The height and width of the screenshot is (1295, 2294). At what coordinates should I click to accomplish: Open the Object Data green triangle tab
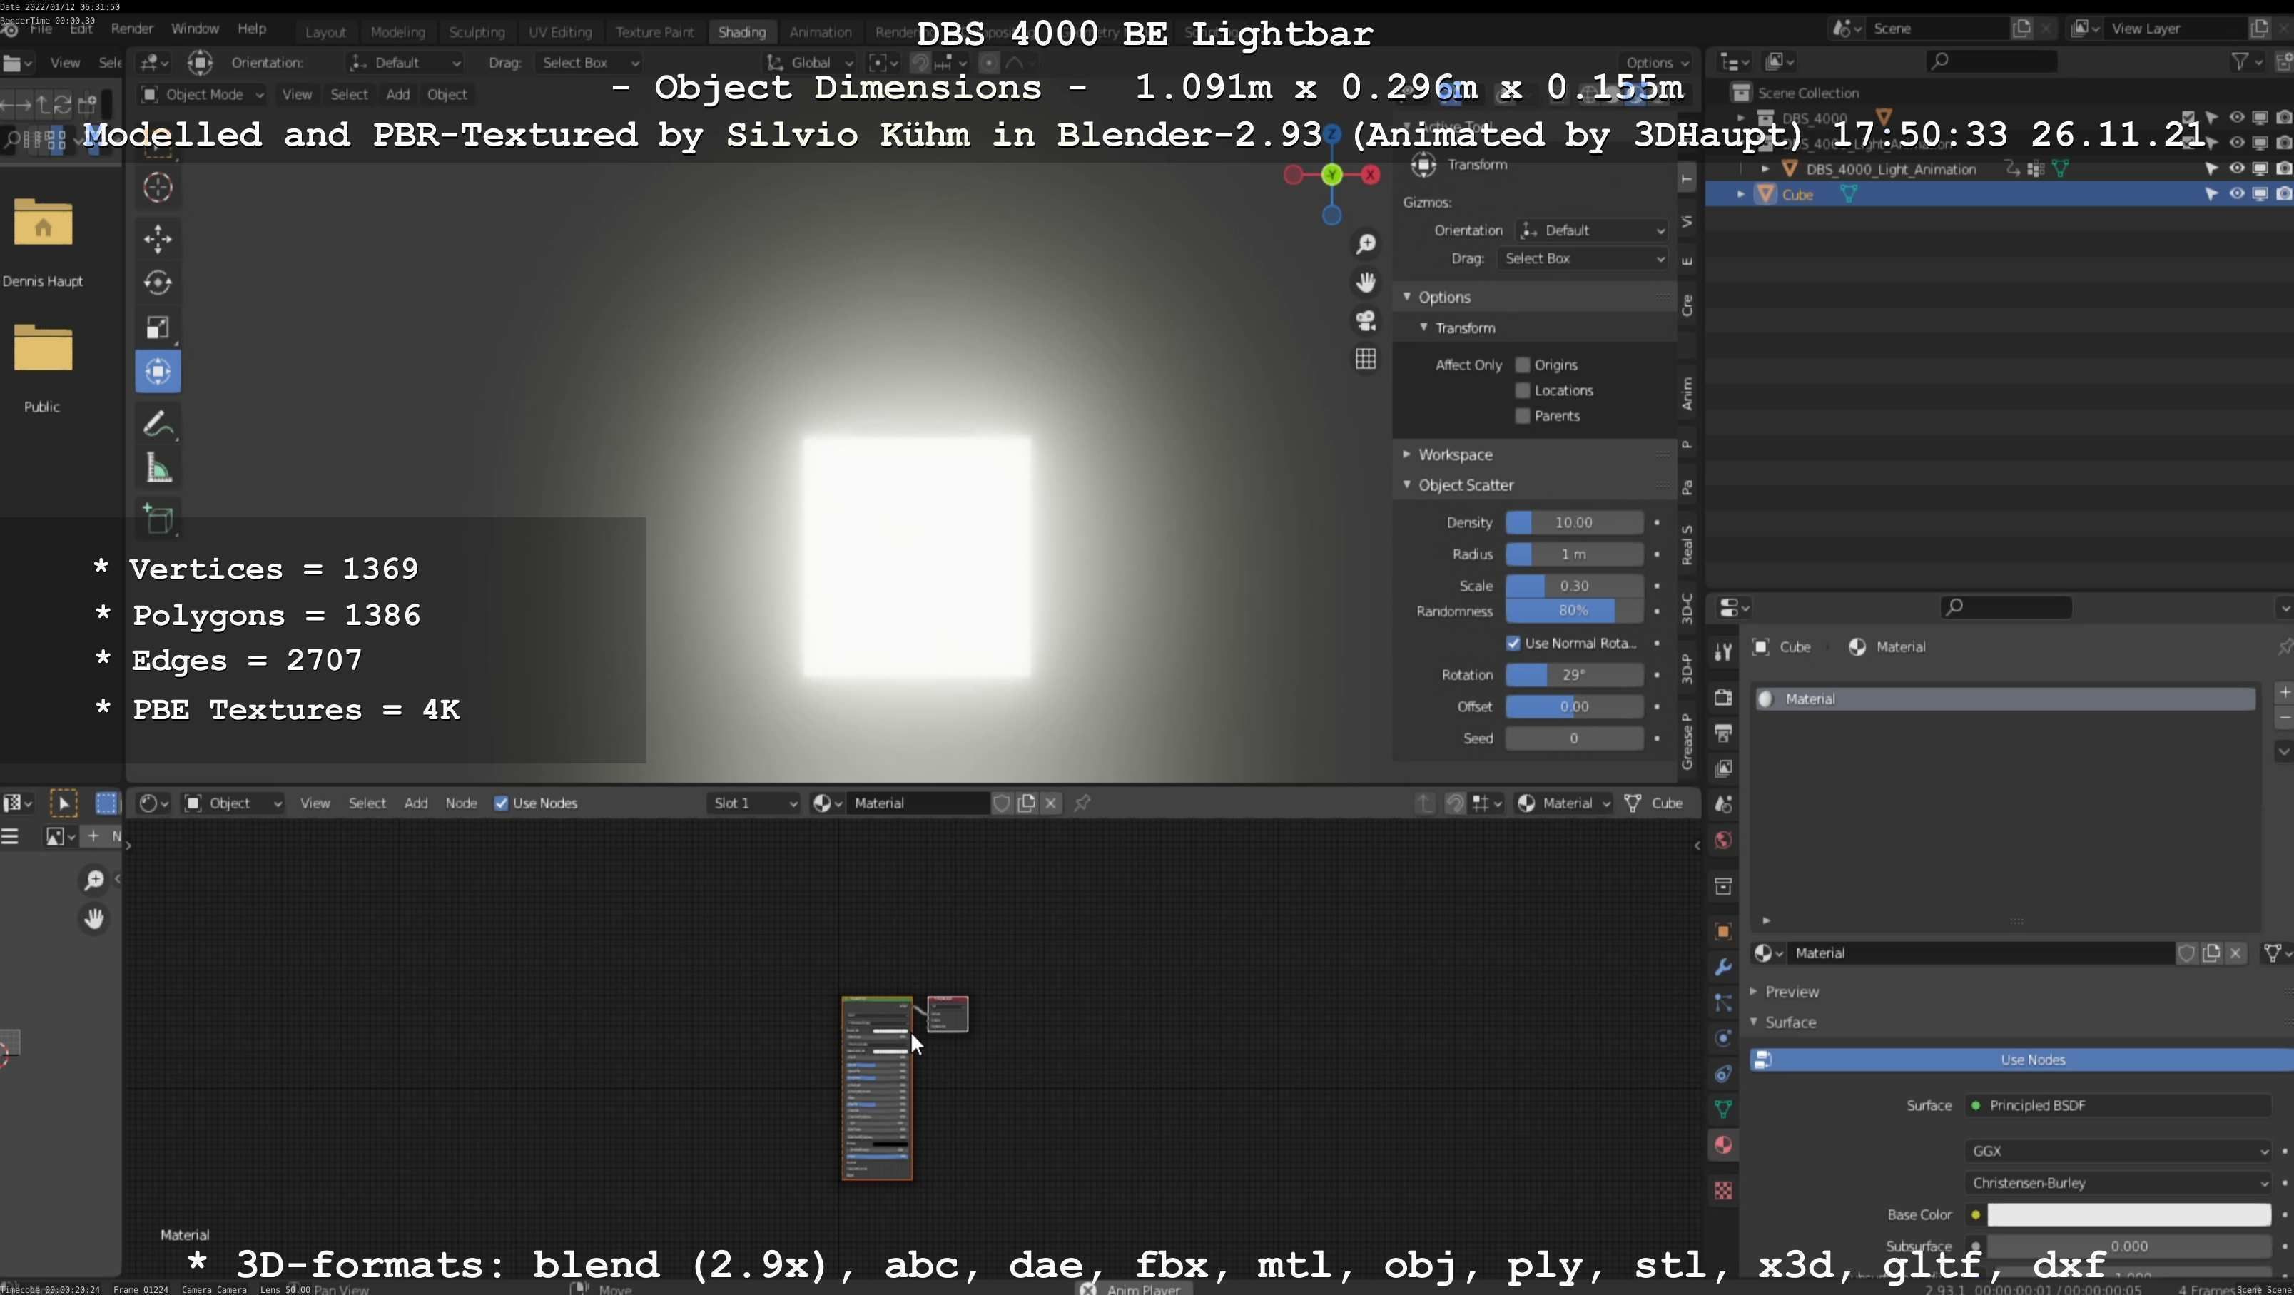click(x=1723, y=1109)
